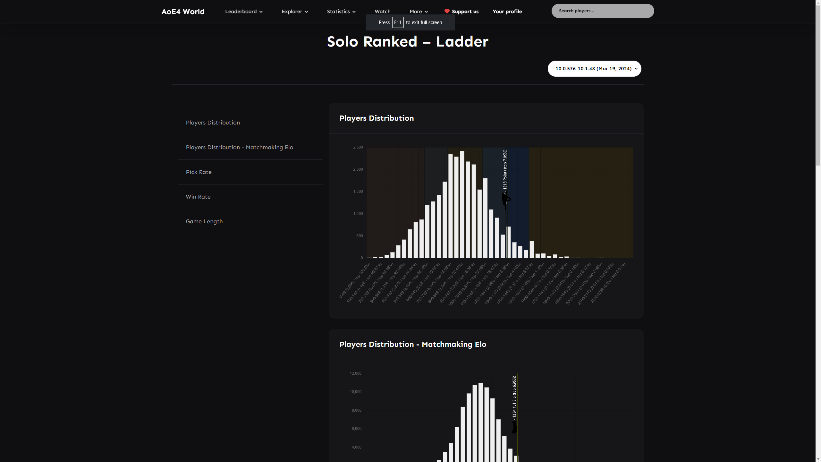Jump to Players Distribution section in sidebar
This screenshot has height=462, width=821.
coord(213,123)
